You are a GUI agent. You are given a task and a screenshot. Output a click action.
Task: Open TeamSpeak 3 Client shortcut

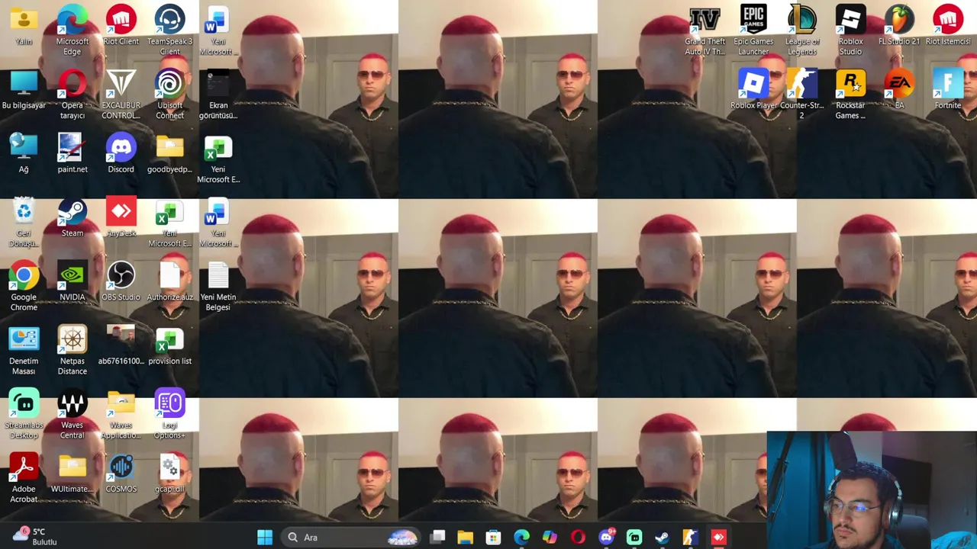169,30
